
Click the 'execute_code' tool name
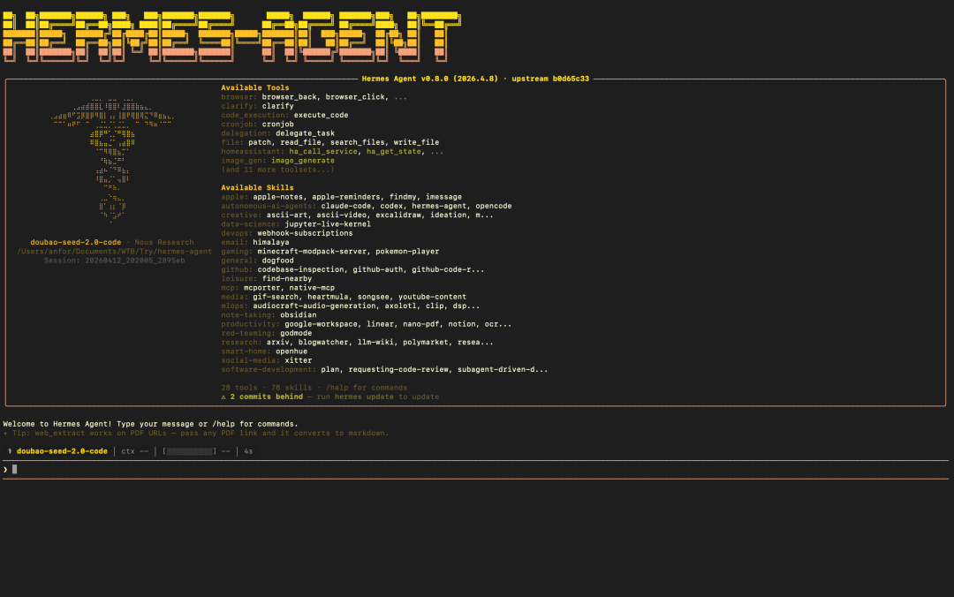(x=322, y=115)
